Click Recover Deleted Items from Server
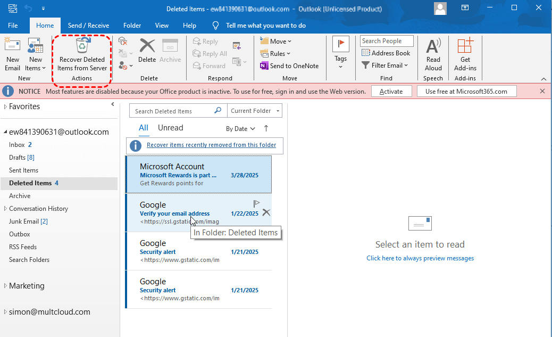This screenshot has width=552, height=337. point(82,55)
